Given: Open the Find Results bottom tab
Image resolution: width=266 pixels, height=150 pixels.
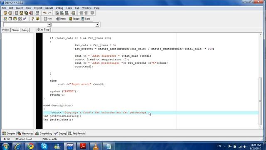Looking at the screenshot, I should point(76,133).
